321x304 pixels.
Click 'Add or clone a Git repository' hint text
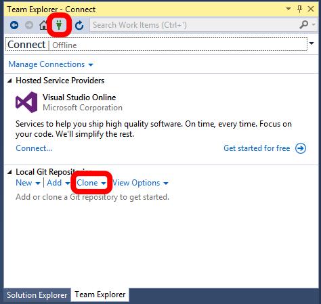coord(92,197)
